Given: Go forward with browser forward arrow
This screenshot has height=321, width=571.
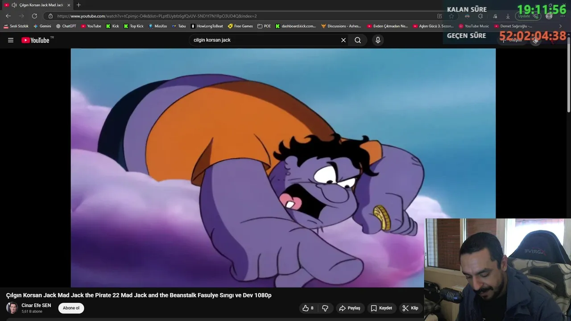Looking at the screenshot, I should [x=21, y=16].
